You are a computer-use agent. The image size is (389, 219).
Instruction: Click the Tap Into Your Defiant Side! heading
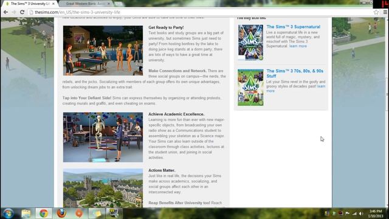[87, 98]
